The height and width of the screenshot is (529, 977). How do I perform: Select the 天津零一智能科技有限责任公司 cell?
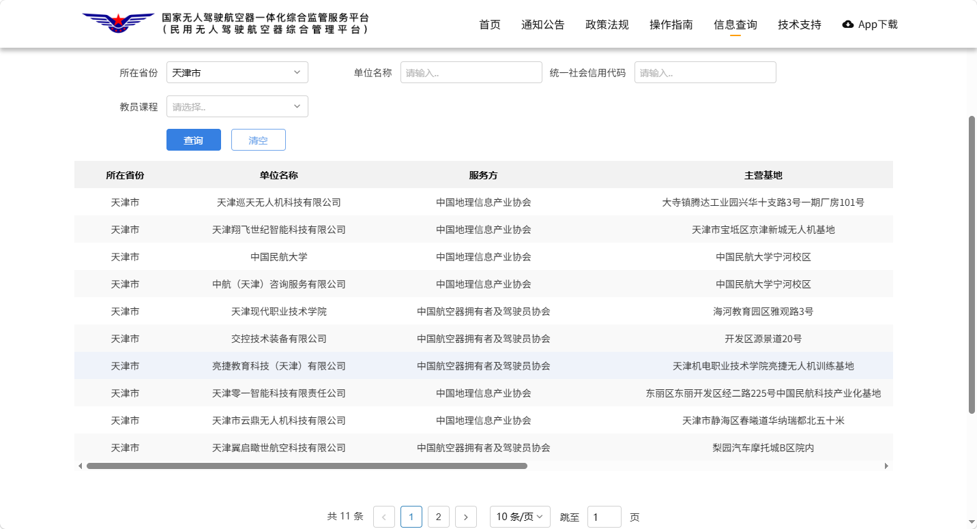click(x=279, y=393)
